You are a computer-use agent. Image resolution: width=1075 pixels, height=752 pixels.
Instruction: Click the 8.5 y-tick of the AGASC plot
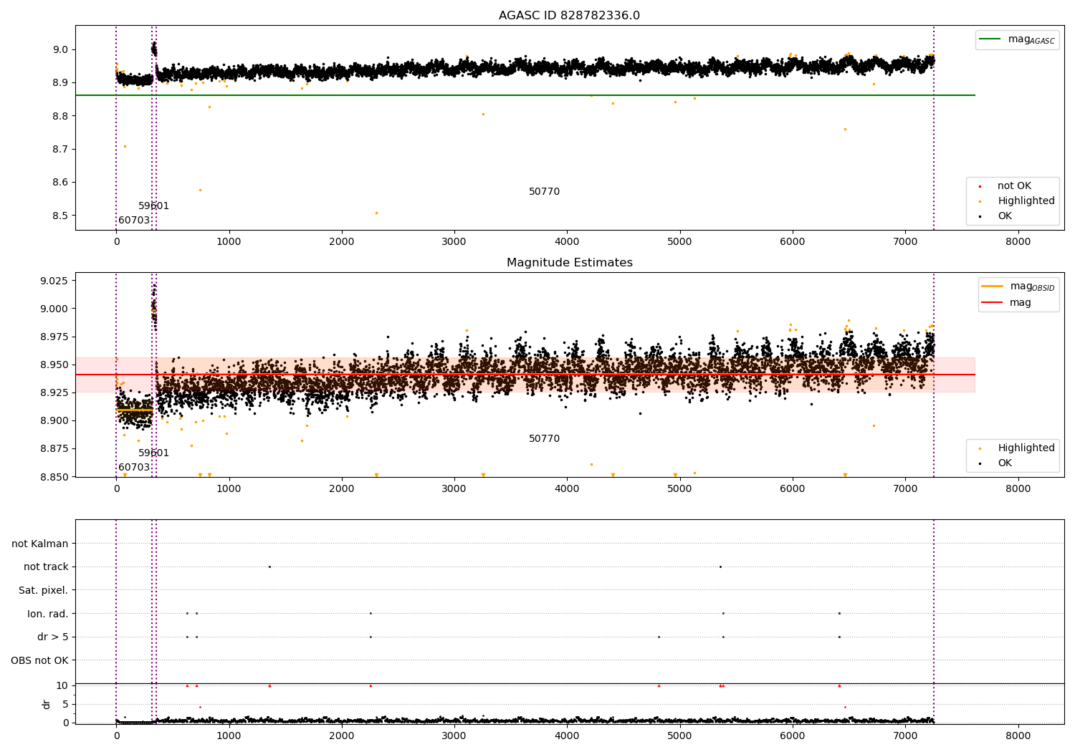coord(61,216)
